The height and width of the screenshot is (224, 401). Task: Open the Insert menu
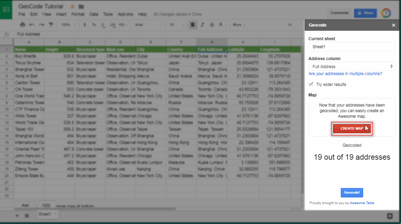(61, 14)
